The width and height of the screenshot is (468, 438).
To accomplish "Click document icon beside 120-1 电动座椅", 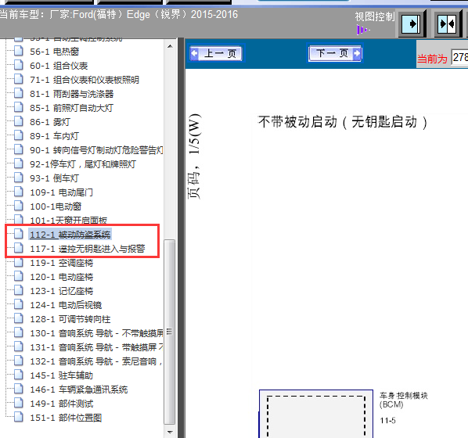I will [x=19, y=276].
